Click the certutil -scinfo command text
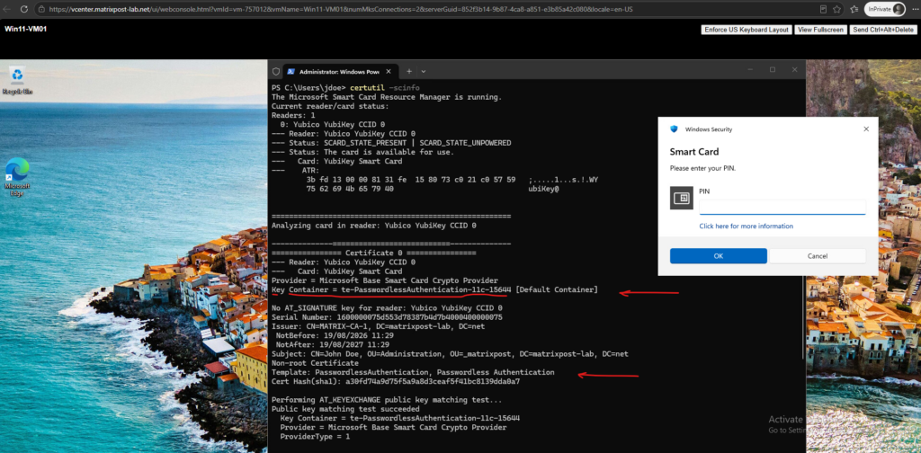The image size is (921, 453). (x=385, y=87)
